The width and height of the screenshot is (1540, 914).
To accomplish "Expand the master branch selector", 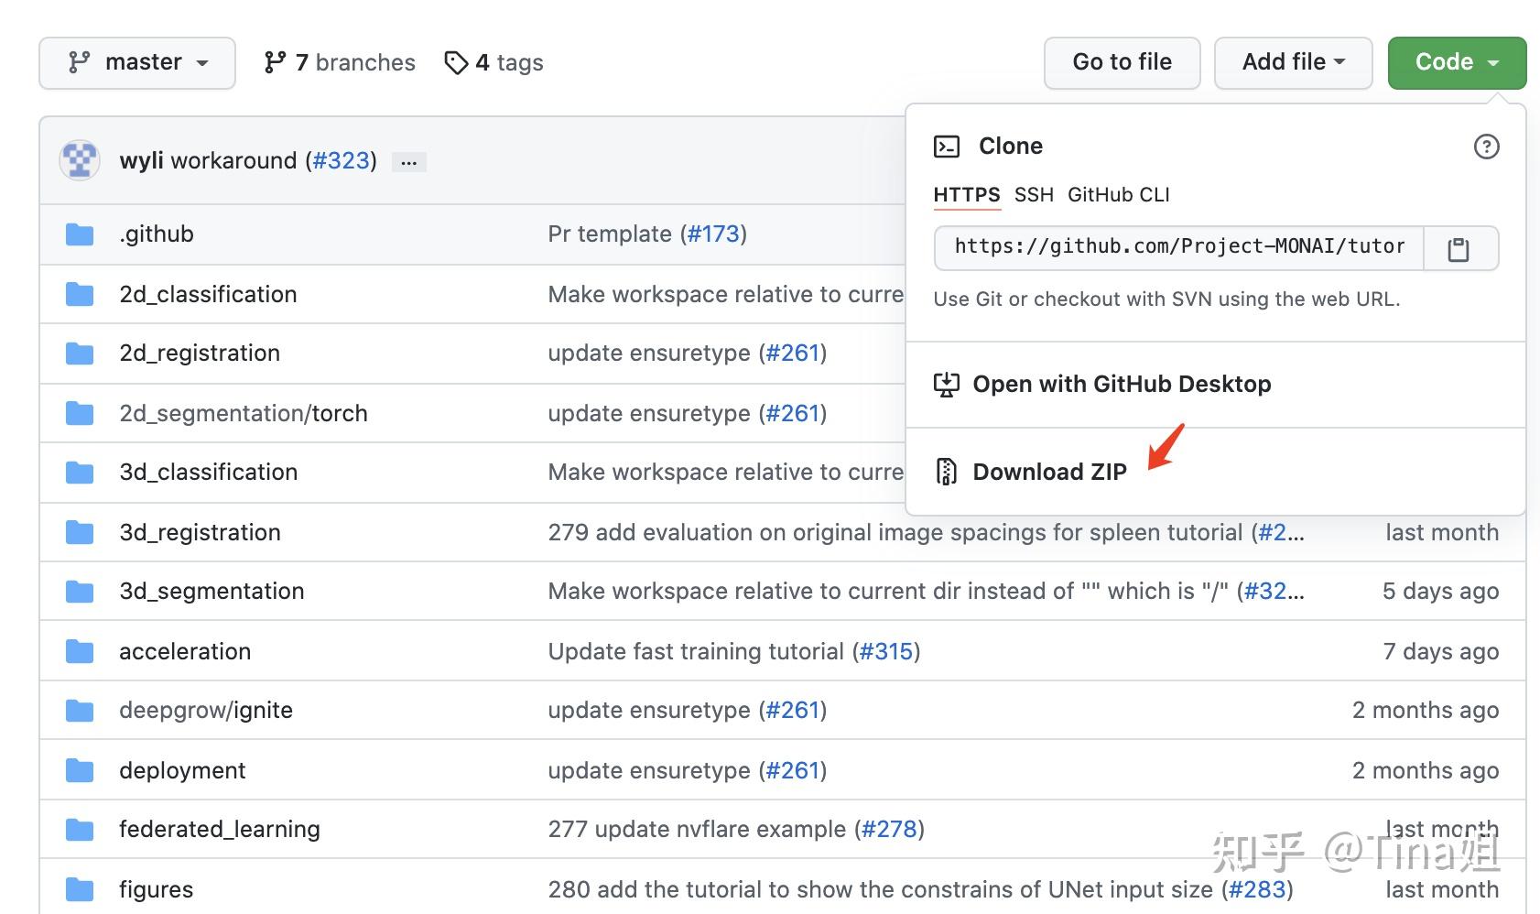I will click(x=136, y=61).
